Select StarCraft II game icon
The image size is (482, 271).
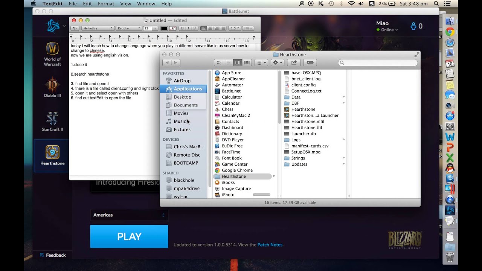tap(52, 121)
